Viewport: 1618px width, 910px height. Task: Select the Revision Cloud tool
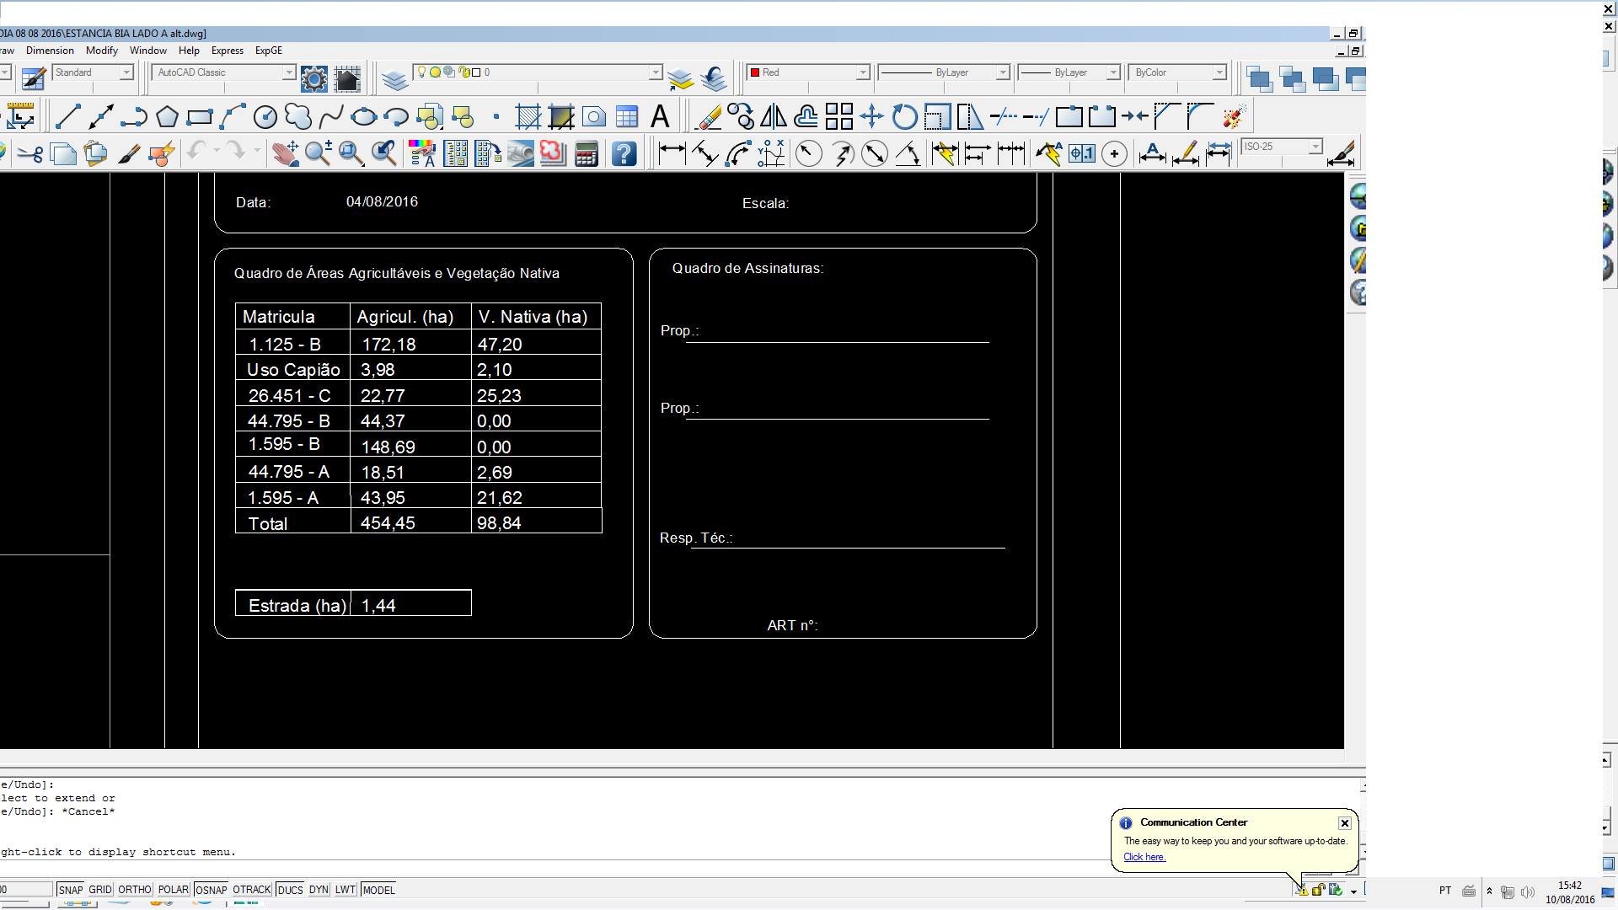coord(298,117)
